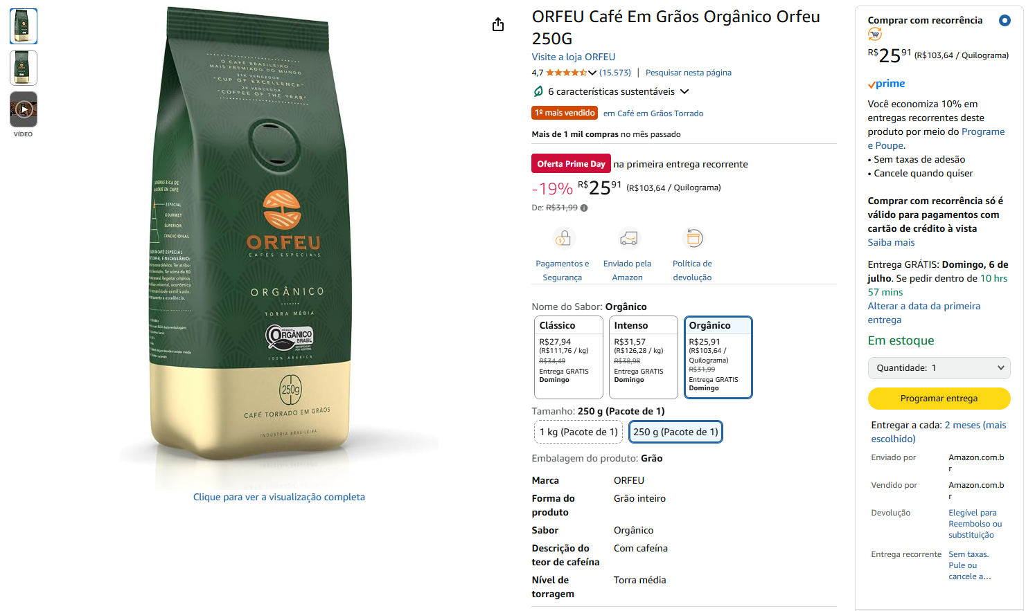
Task: Click the sustainability leaf icon
Action: [538, 91]
